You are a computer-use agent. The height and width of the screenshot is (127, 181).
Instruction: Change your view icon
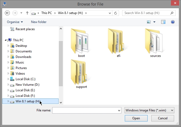tap(149, 22)
